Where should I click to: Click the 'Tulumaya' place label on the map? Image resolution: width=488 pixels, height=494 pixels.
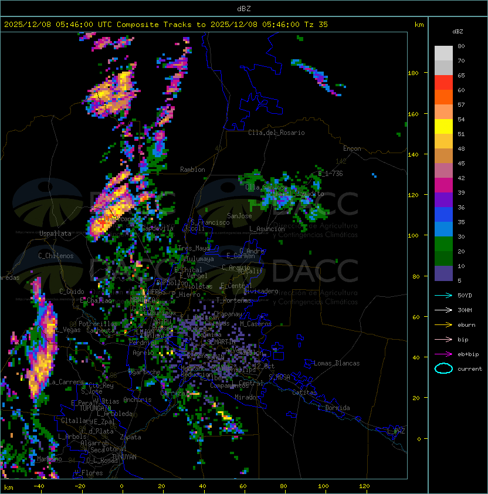pos(199,259)
